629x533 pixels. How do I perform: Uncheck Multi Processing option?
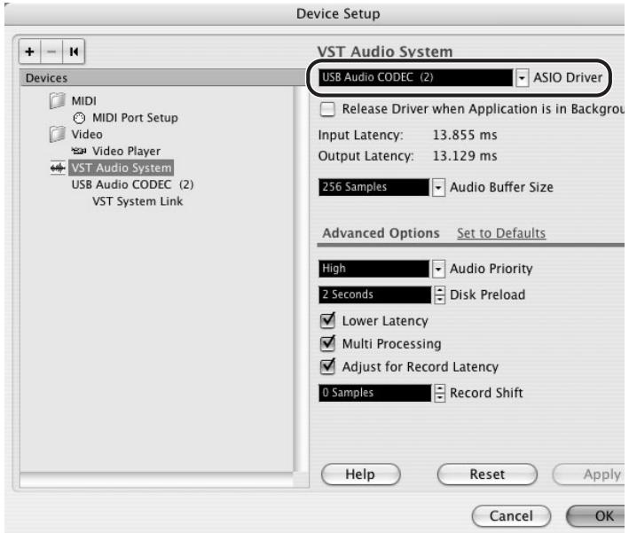(327, 343)
